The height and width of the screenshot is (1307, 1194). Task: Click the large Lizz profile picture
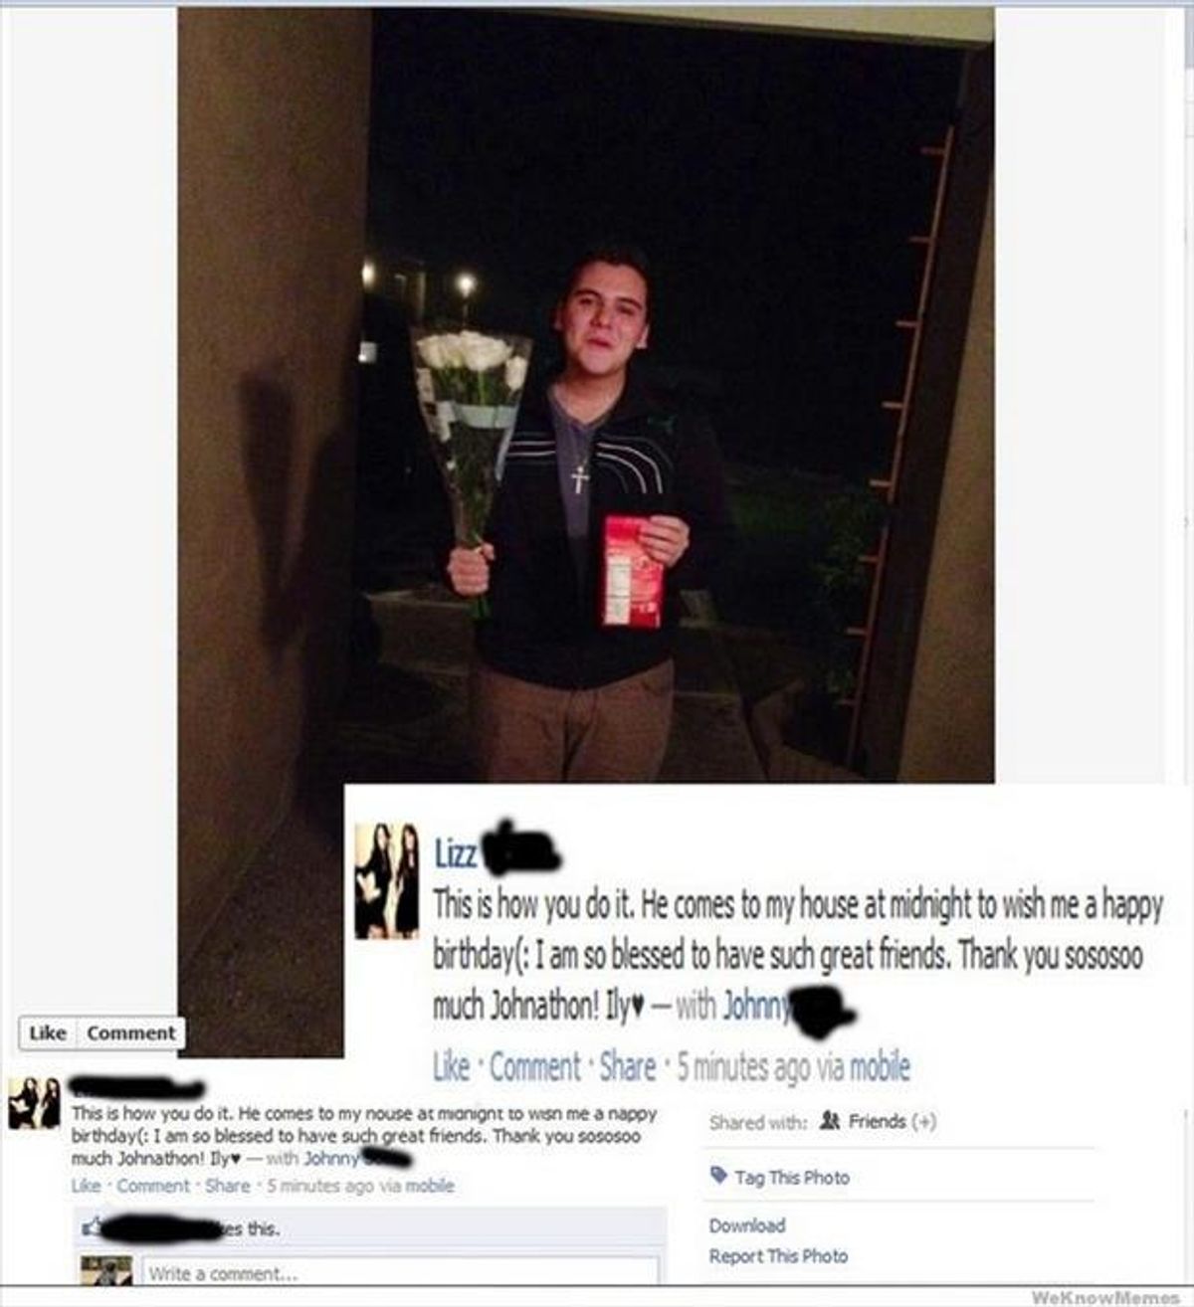pyautogui.click(x=387, y=881)
